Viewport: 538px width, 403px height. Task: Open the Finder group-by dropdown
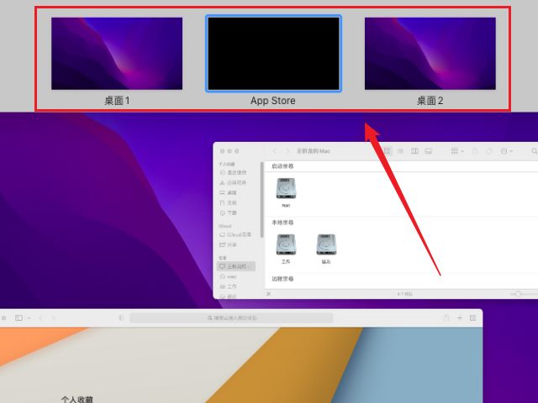coord(456,151)
